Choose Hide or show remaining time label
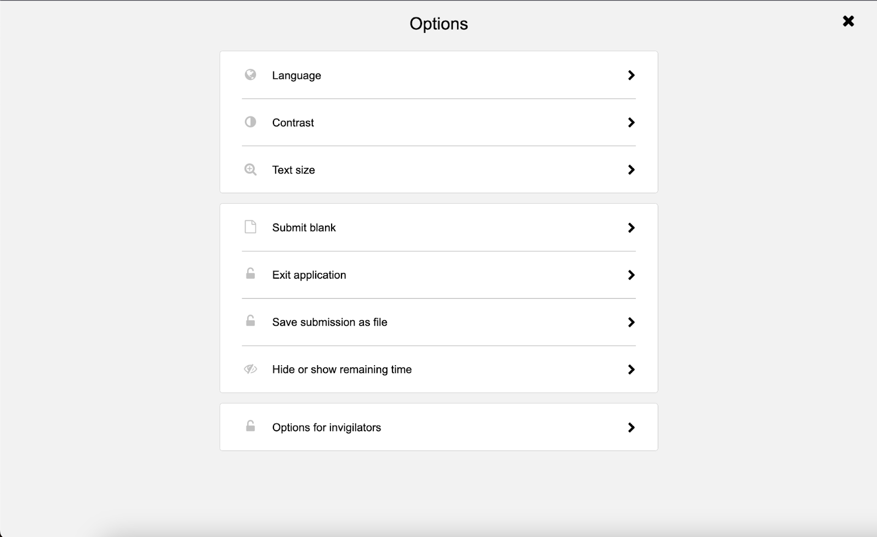The width and height of the screenshot is (877, 537). coord(342,369)
